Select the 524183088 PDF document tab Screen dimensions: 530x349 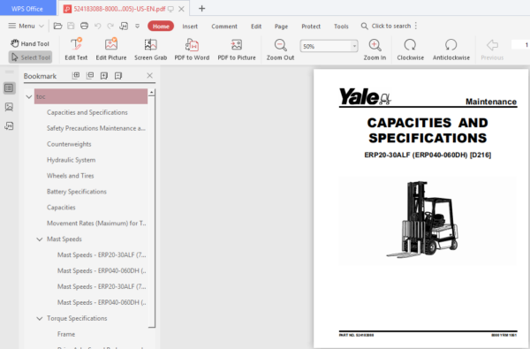click(119, 9)
